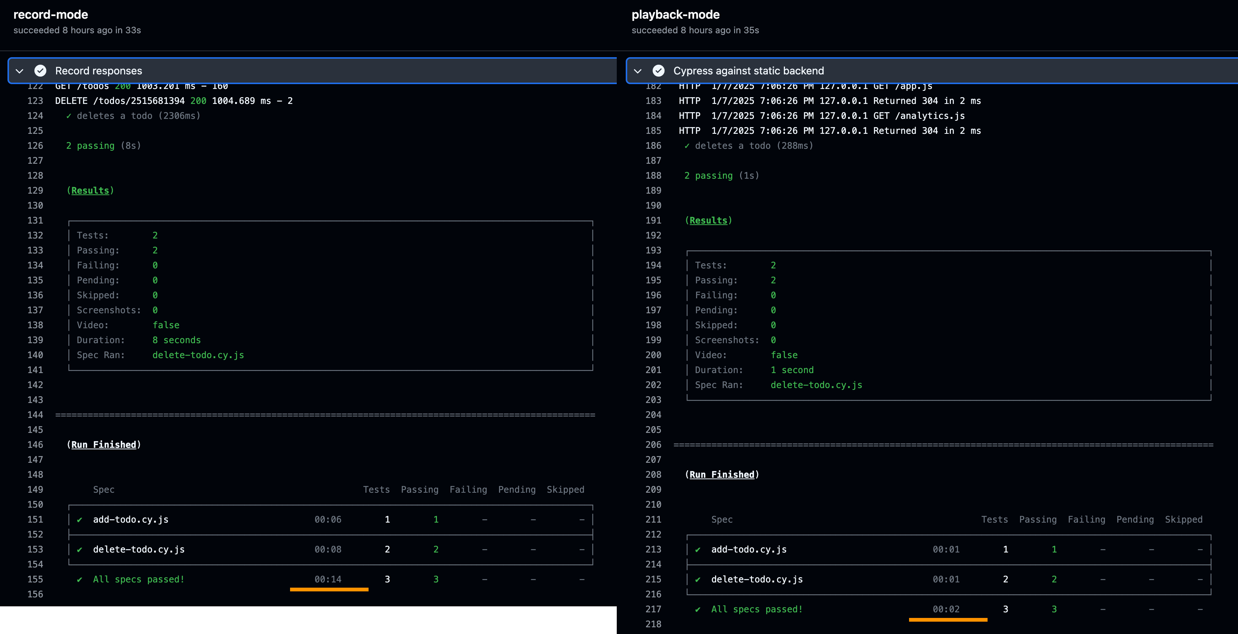Open line number 129 in record-mode log

(35, 190)
